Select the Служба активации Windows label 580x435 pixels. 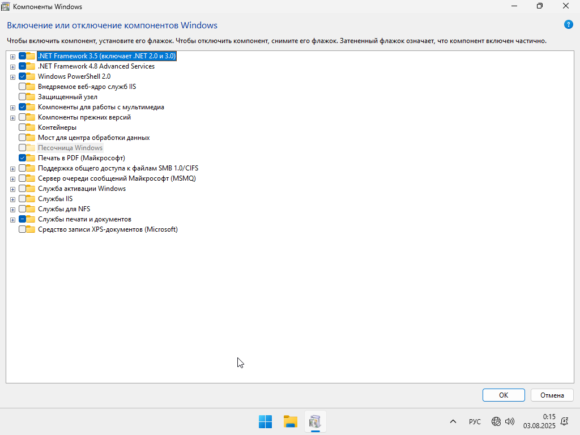tap(82, 189)
